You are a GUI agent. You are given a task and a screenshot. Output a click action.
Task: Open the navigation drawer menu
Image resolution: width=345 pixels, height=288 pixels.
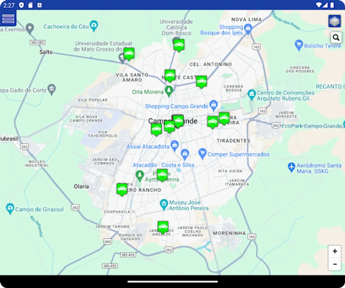8,19
